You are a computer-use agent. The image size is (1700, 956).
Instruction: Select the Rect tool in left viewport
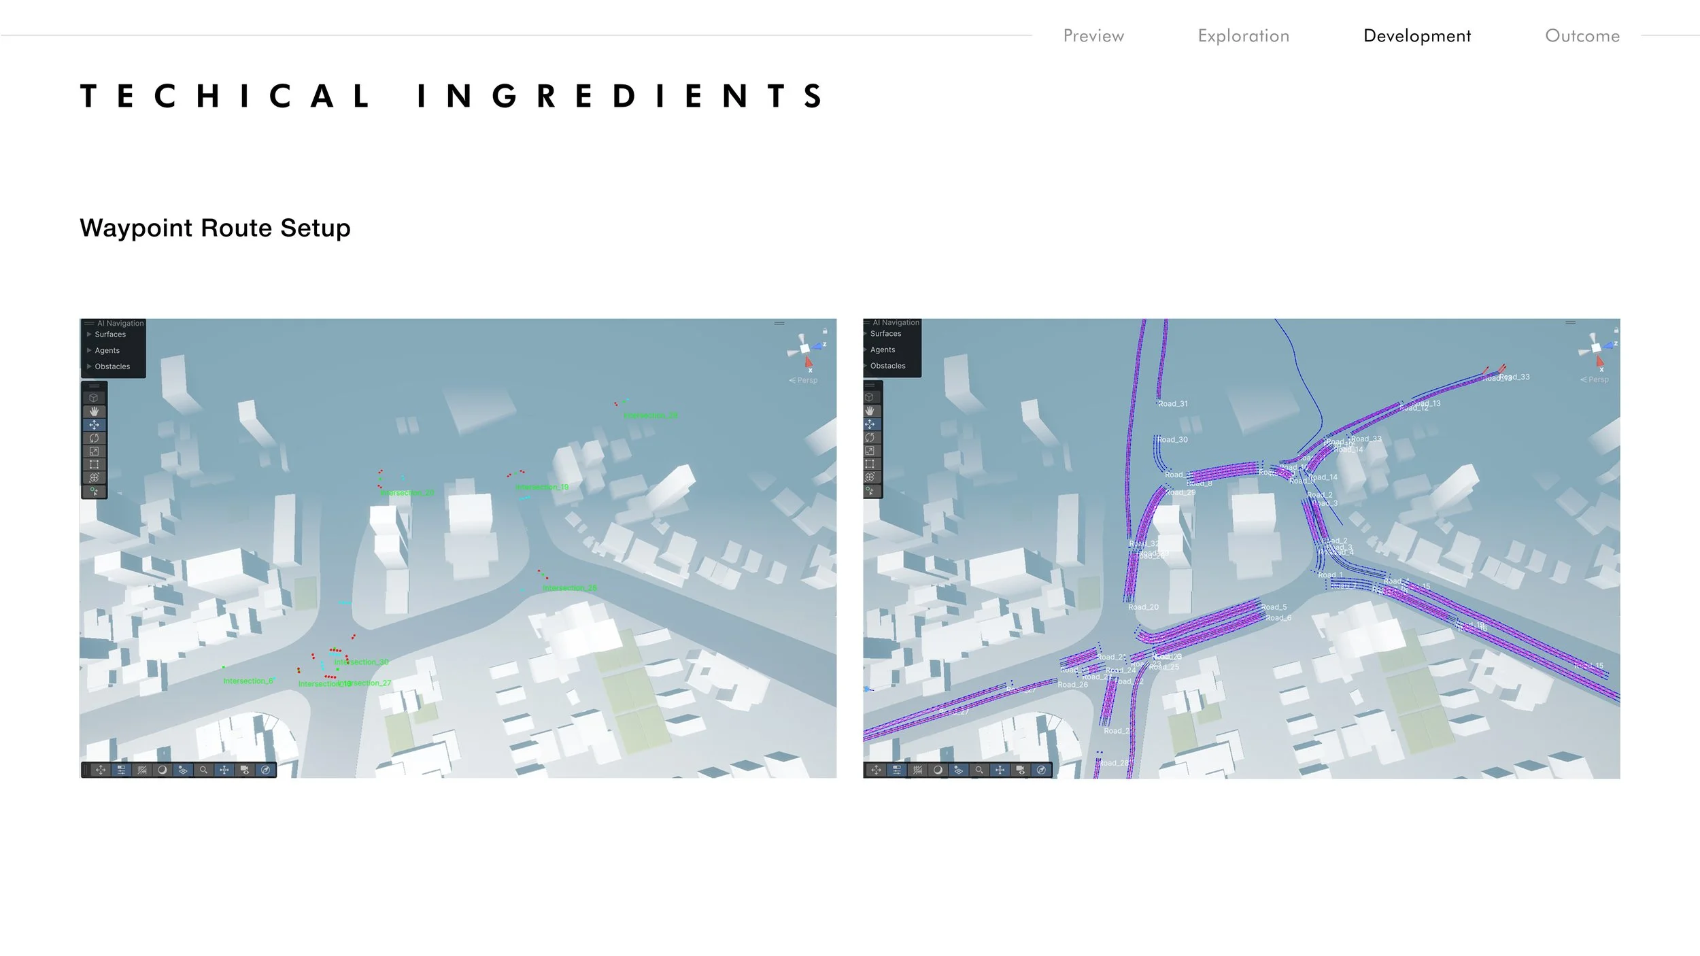tap(94, 464)
